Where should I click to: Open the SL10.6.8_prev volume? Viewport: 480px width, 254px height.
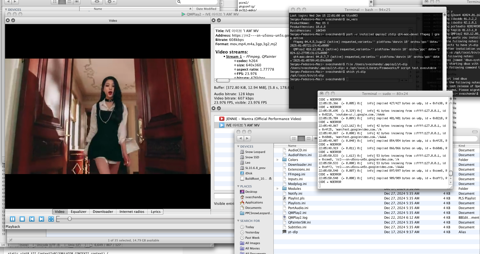point(255,168)
